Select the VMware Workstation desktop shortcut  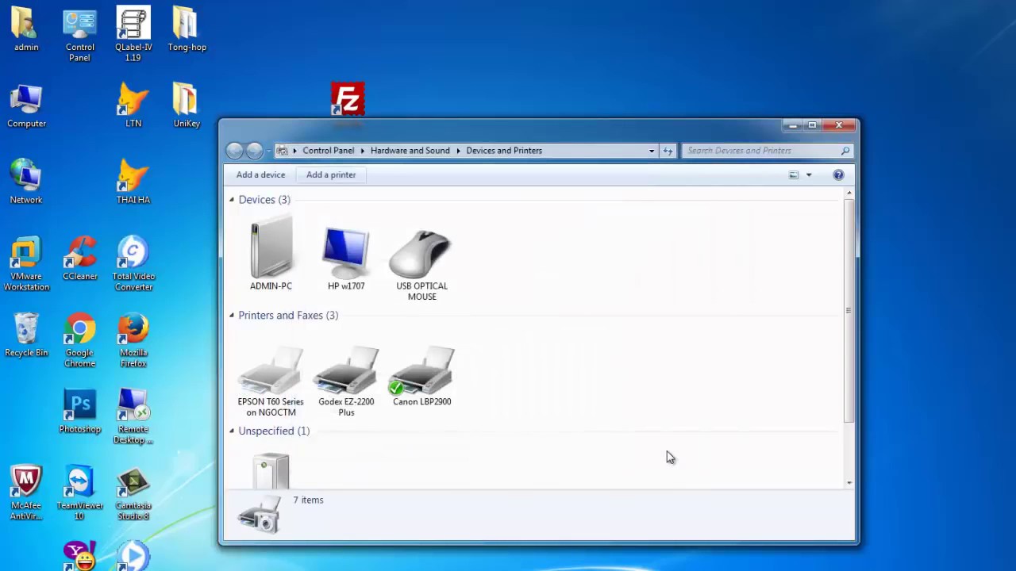coord(26,264)
